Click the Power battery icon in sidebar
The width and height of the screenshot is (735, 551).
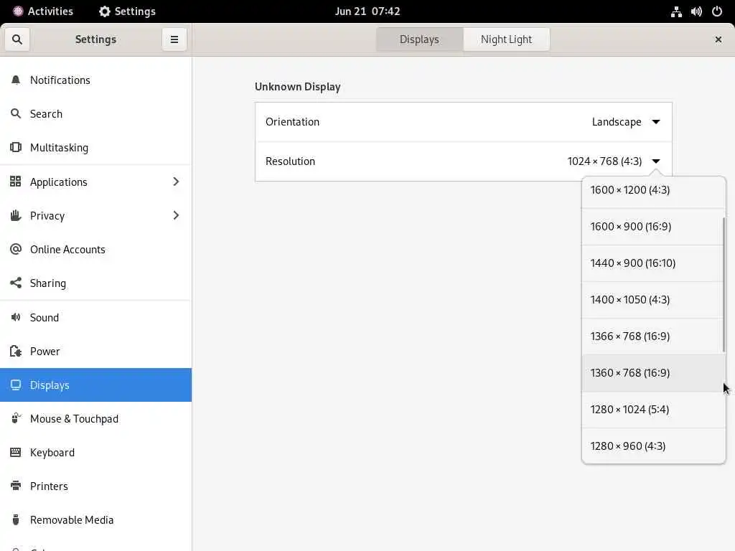[x=16, y=351]
